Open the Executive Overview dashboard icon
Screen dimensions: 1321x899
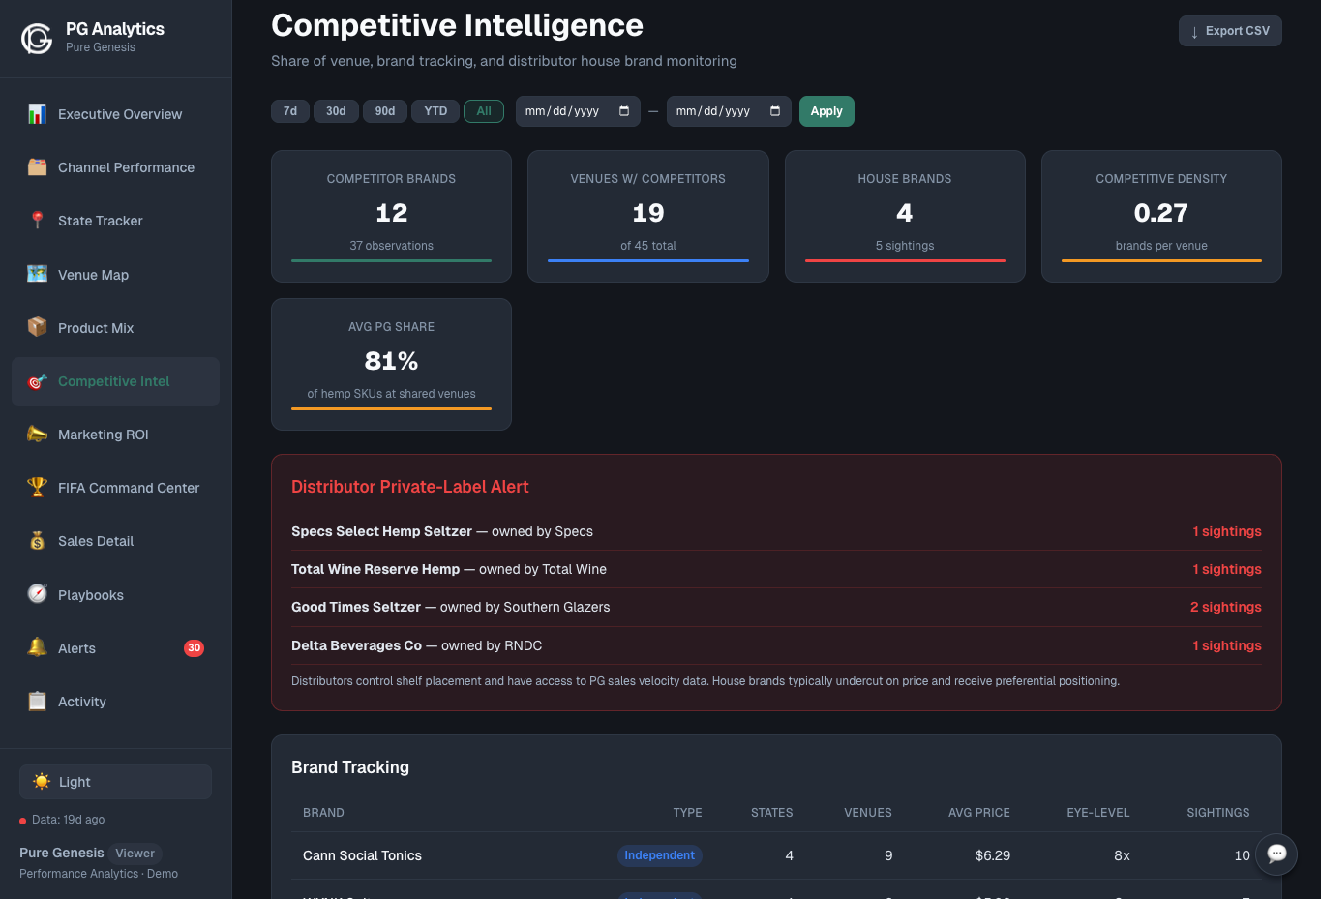tap(36, 114)
